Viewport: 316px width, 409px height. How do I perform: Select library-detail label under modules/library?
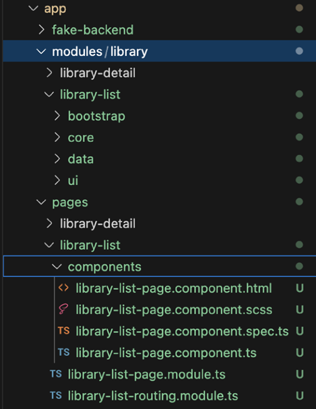[98, 73]
